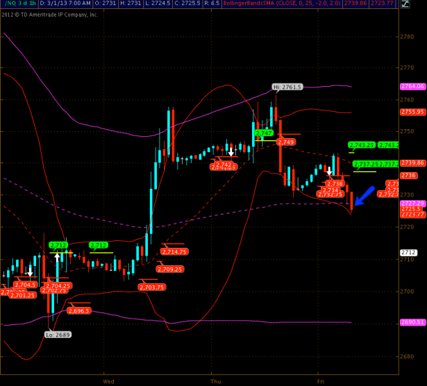Click the Wed date marker on time axis
Image resolution: width=427 pixels, height=386 pixels.
click(108, 382)
